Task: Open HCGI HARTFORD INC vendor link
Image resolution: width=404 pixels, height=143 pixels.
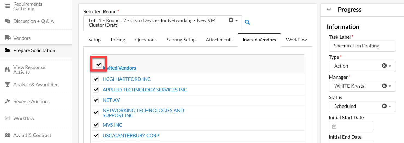Action: pyautogui.click(x=127, y=79)
